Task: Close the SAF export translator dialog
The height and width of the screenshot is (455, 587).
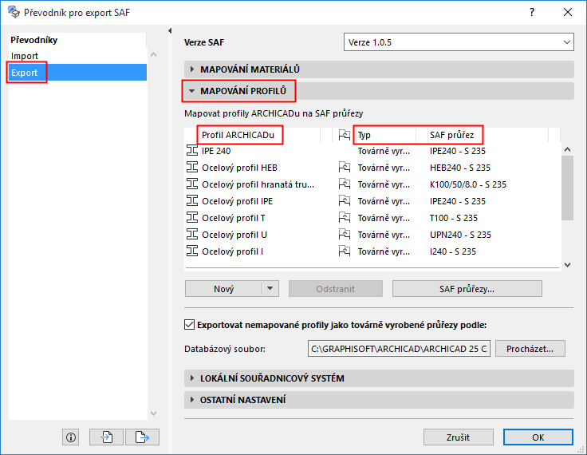Action: point(568,12)
